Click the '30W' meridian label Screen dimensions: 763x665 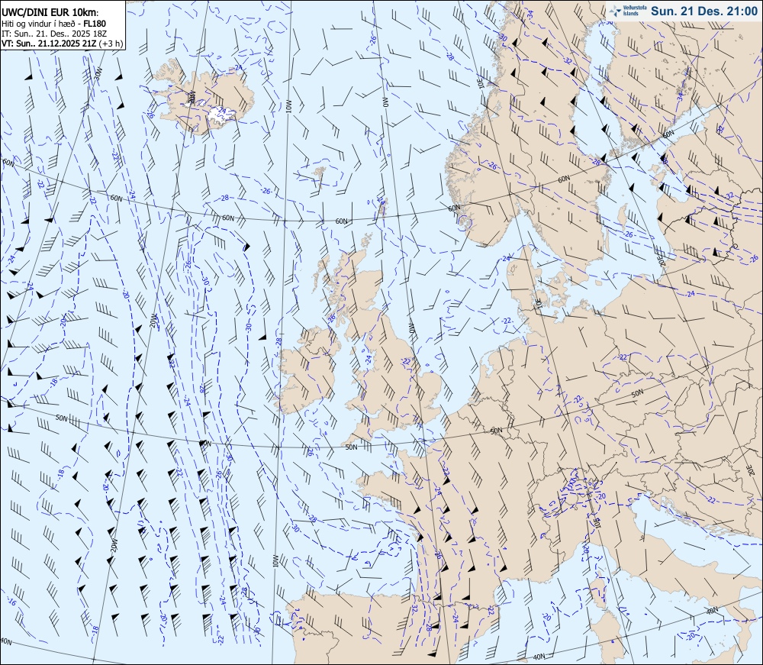[98, 73]
